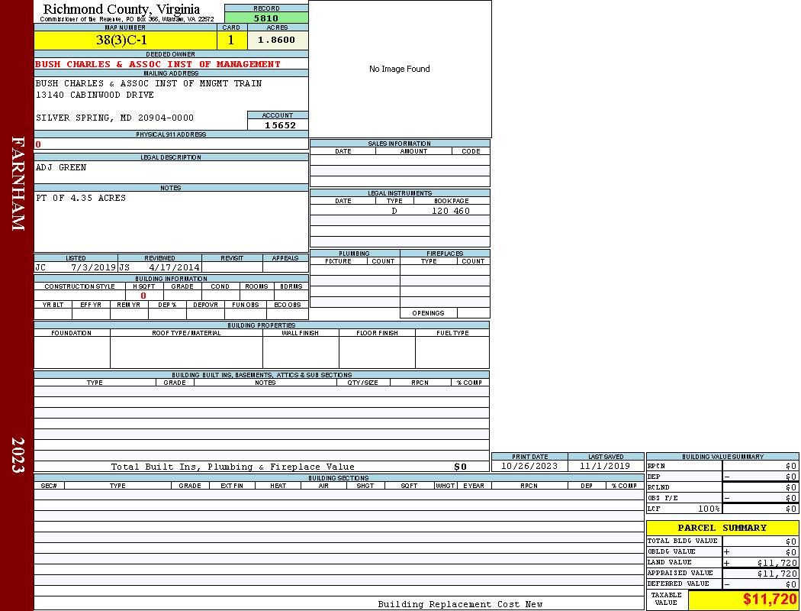Select the land value $11,720 row
Image resolution: width=801 pixels, height=611 pixels.
coord(722,562)
